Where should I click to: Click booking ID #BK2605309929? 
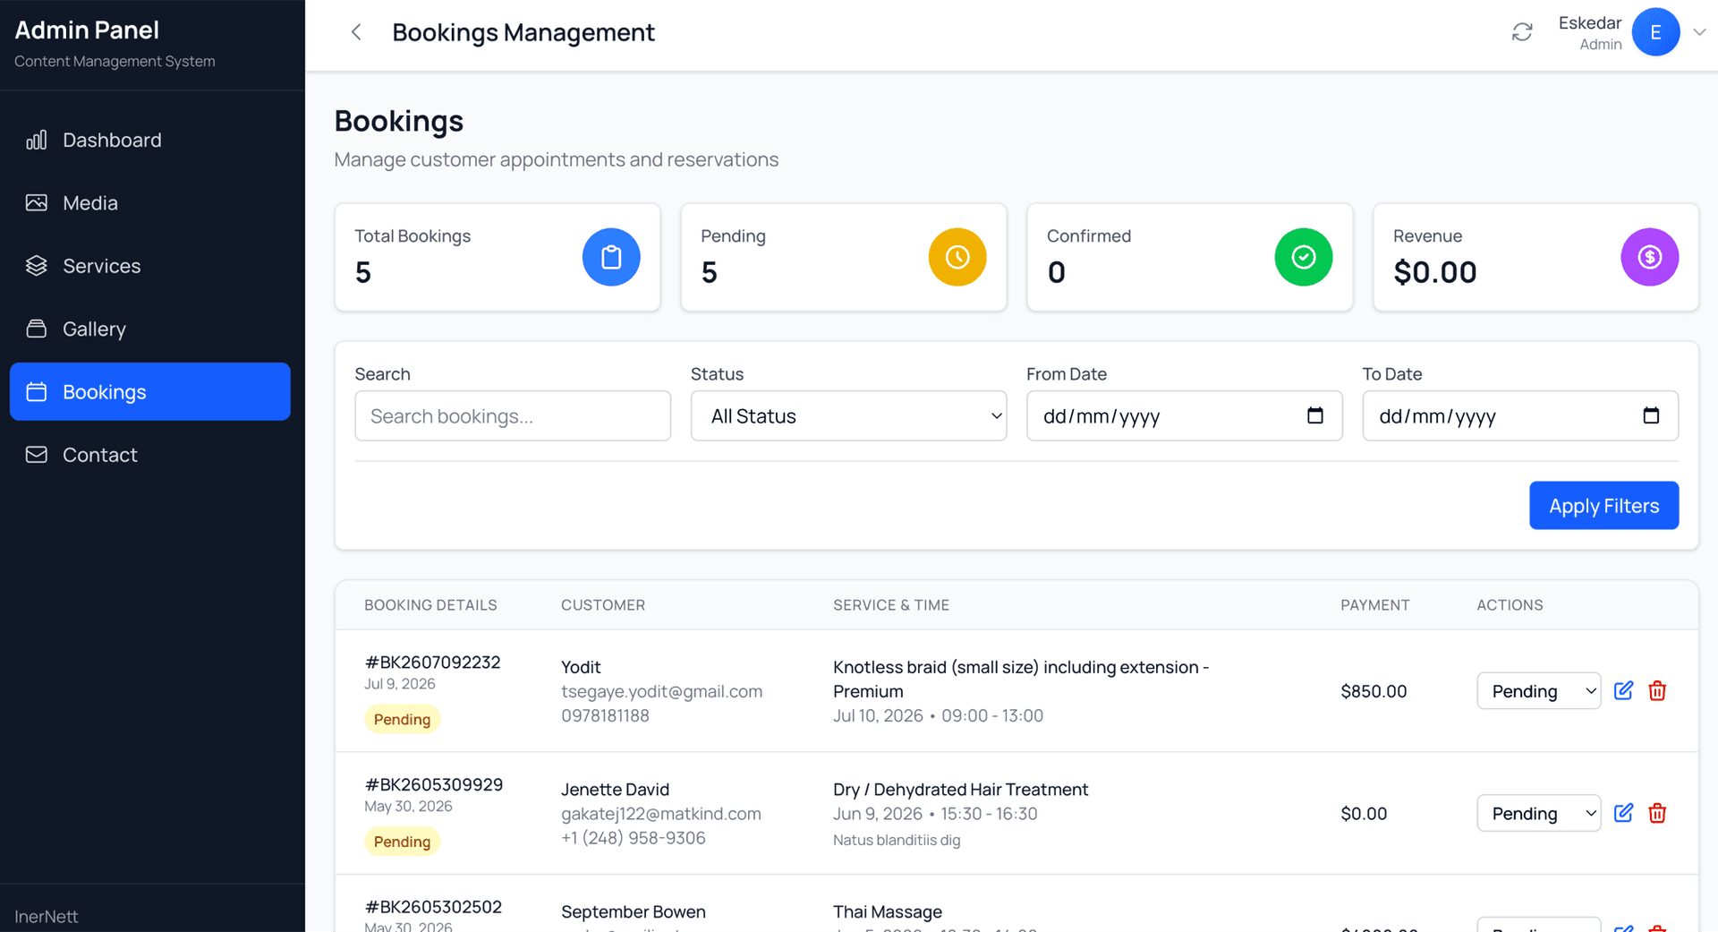point(434,784)
